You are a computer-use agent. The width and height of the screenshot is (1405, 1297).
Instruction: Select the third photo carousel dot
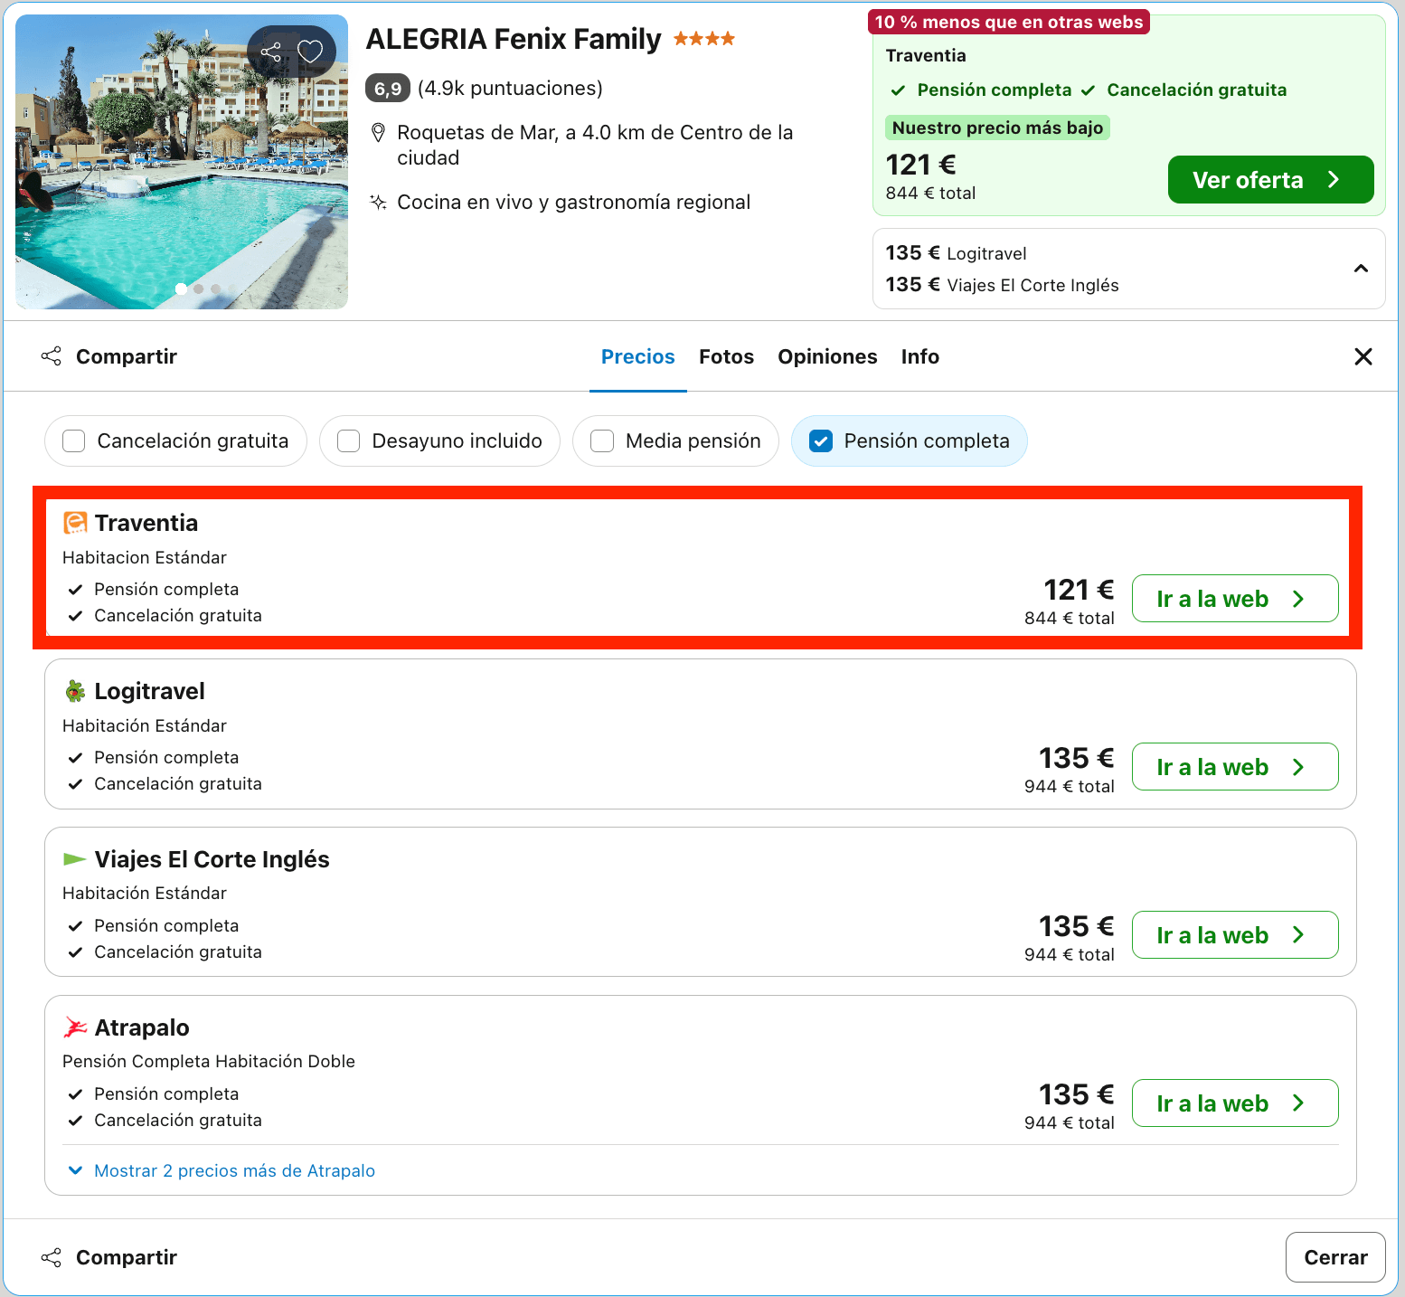[x=215, y=289]
